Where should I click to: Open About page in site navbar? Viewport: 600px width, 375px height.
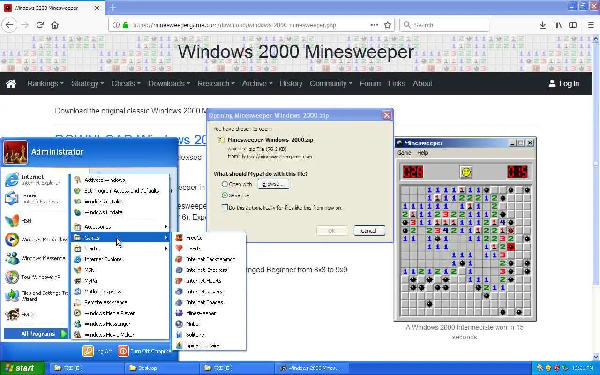click(422, 83)
